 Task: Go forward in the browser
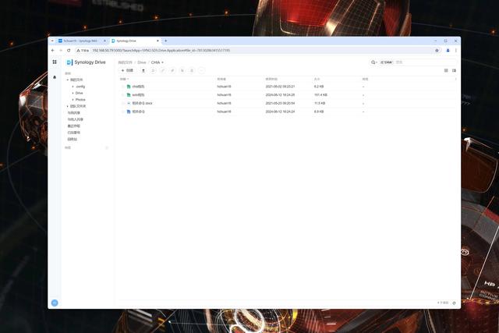(61, 50)
